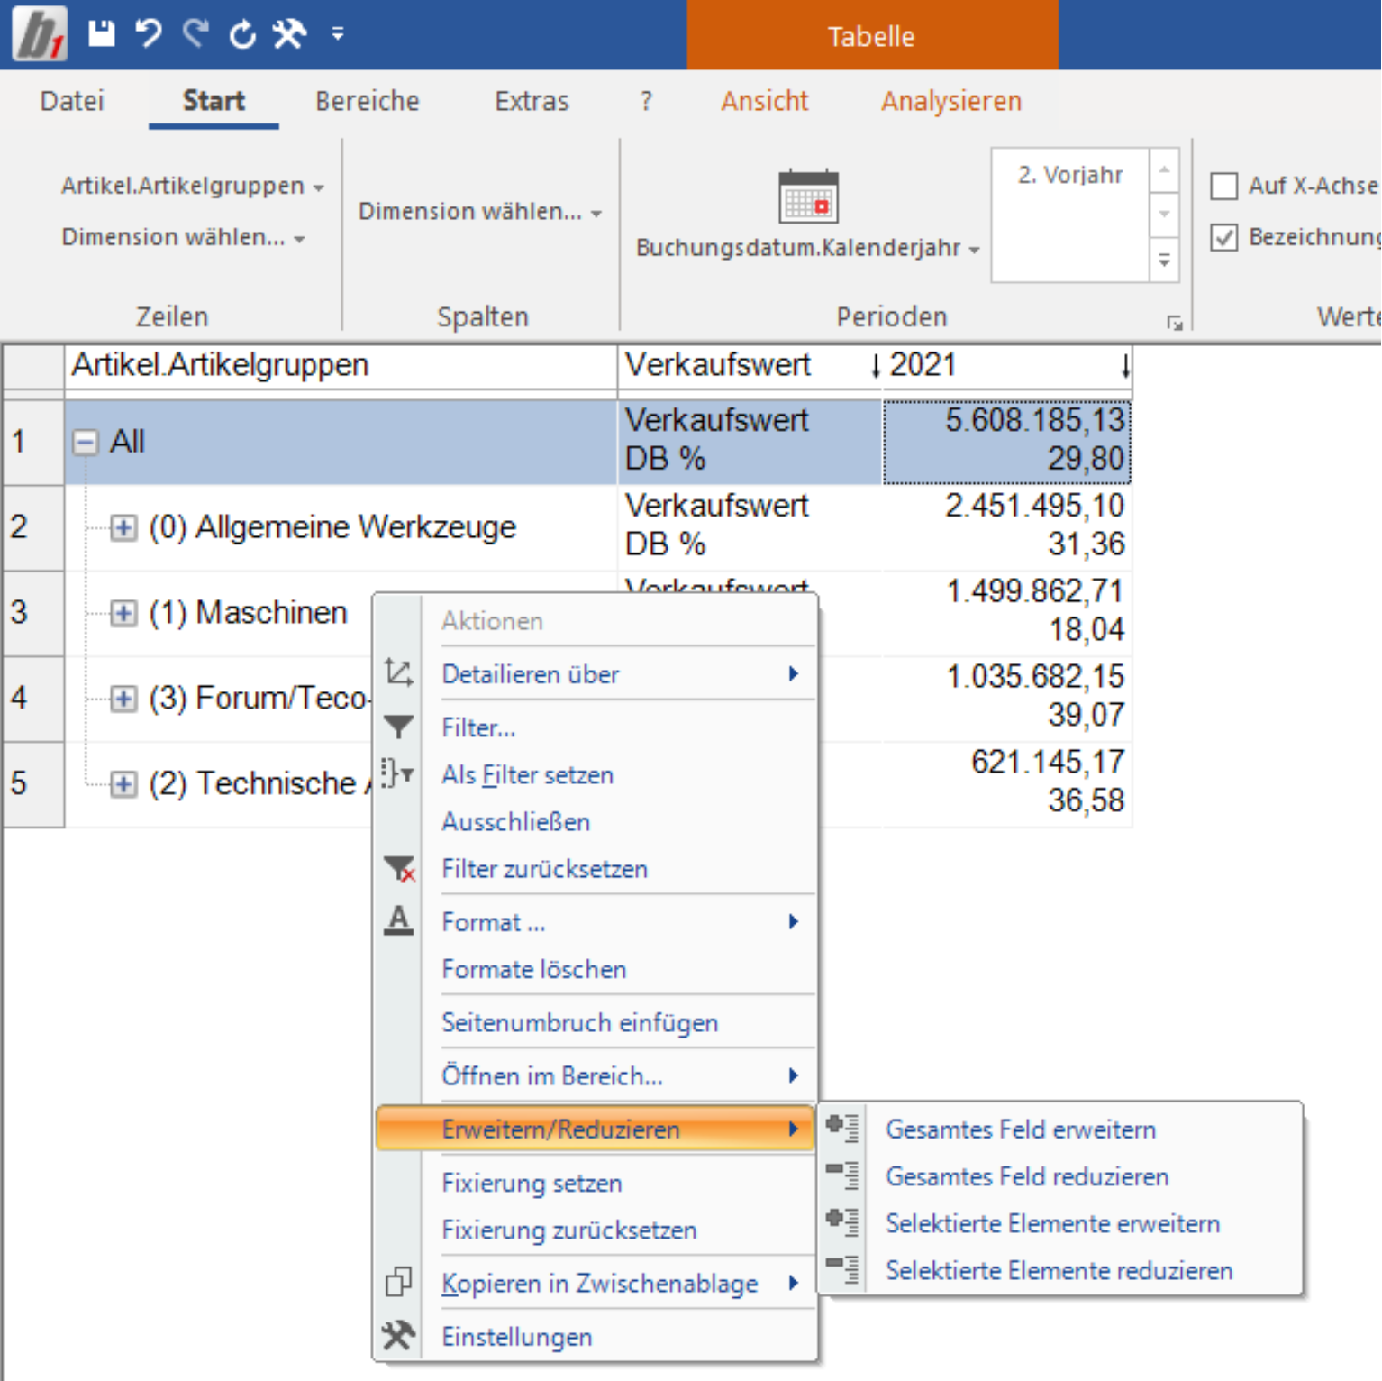Expand the (0) Allgemeine Werkzeuge row
The height and width of the screenshot is (1381, 1382).
point(123,528)
